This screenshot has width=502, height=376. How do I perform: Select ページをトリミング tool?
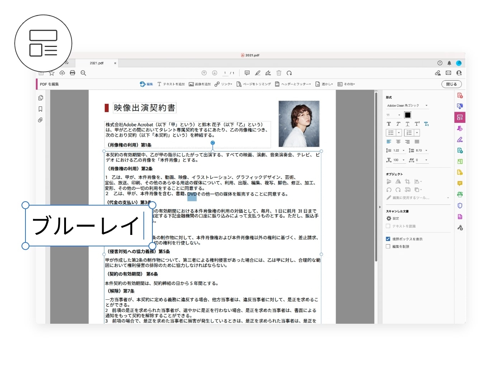tap(254, 84)
